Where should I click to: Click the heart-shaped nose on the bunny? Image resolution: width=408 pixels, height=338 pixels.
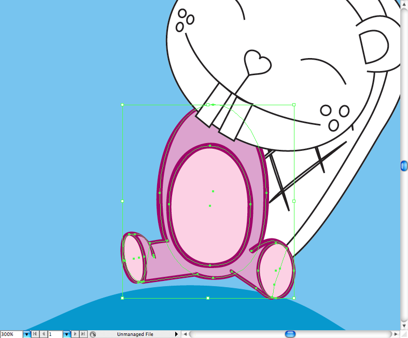pos(257,62)
